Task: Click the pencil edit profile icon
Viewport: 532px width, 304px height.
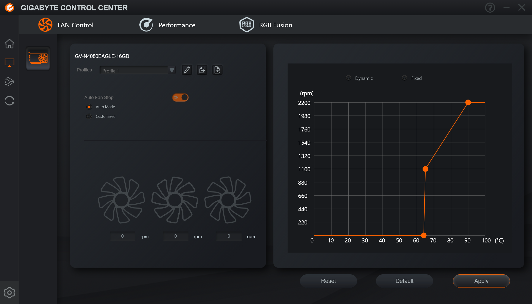Action: click(x=187, y=70)
